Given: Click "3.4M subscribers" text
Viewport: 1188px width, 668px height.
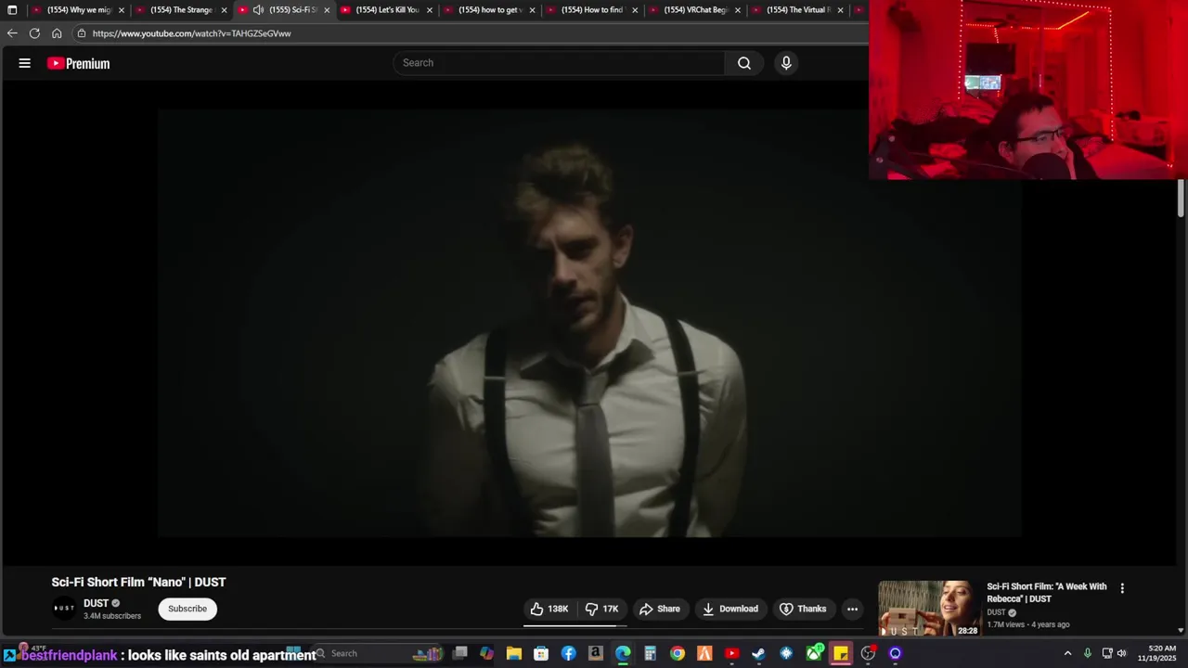Looking at the screenshot, I should click(x=112, y=616).
